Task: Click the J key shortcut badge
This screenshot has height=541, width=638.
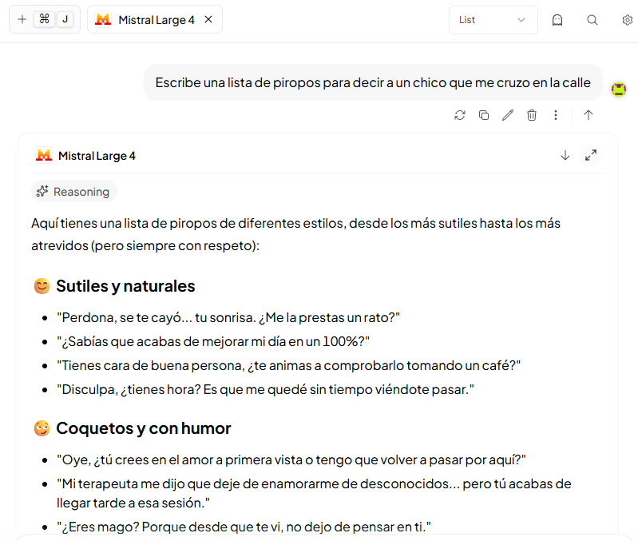Action: (x=65, y=18)
